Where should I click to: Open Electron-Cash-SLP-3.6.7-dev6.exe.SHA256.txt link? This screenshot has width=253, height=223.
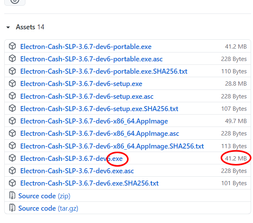coord(89,183)
